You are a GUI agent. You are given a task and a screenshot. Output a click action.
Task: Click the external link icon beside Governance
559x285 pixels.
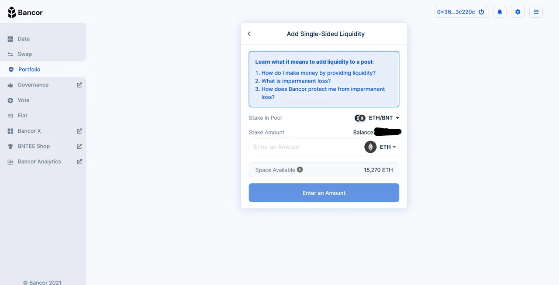79,85
